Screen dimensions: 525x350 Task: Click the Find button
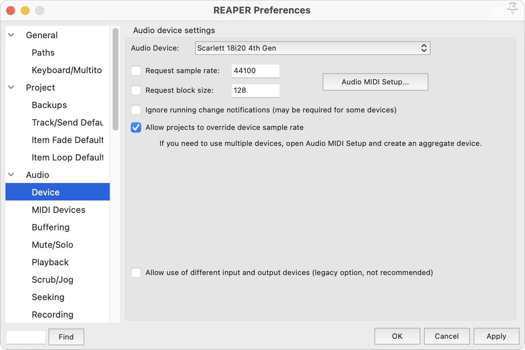[66, 337]
